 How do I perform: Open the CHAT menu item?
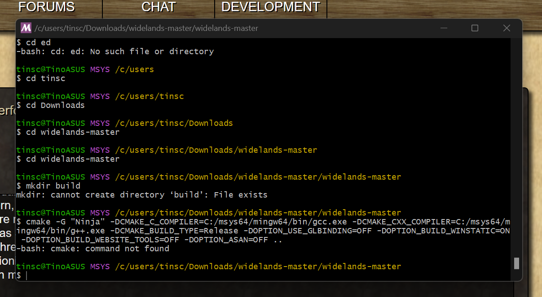(159, 7)
